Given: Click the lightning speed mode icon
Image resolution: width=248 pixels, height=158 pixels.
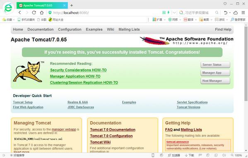Looking at the screenshot, I should click(x=169, y=12).
